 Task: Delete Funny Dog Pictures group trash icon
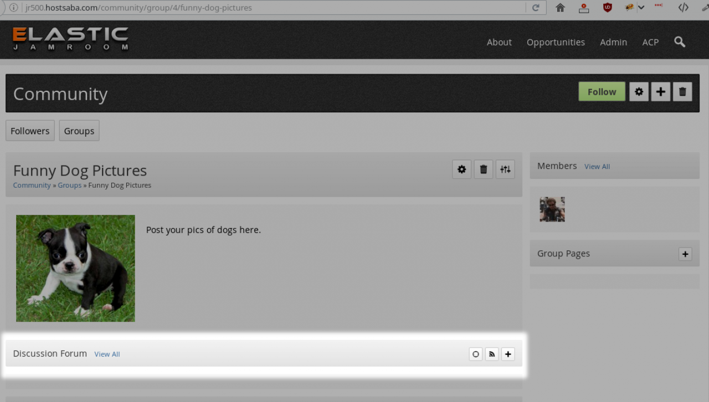pos(483,169)
